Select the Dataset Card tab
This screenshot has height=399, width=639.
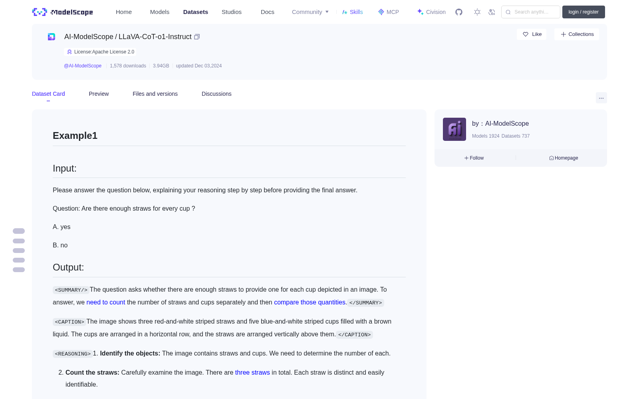point(48,94)
